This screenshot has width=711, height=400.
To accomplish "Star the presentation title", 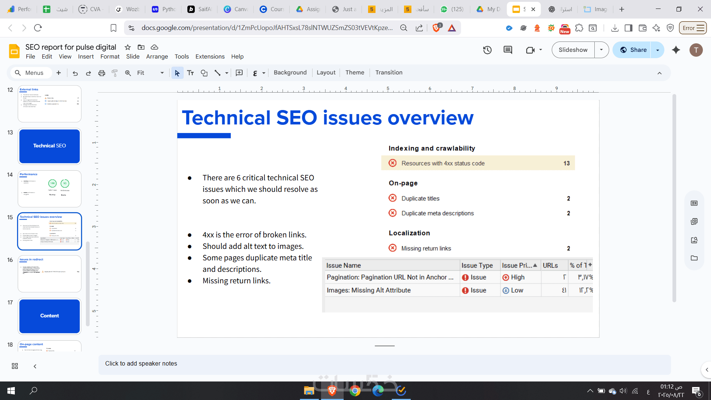I will (x=128, y=47).
